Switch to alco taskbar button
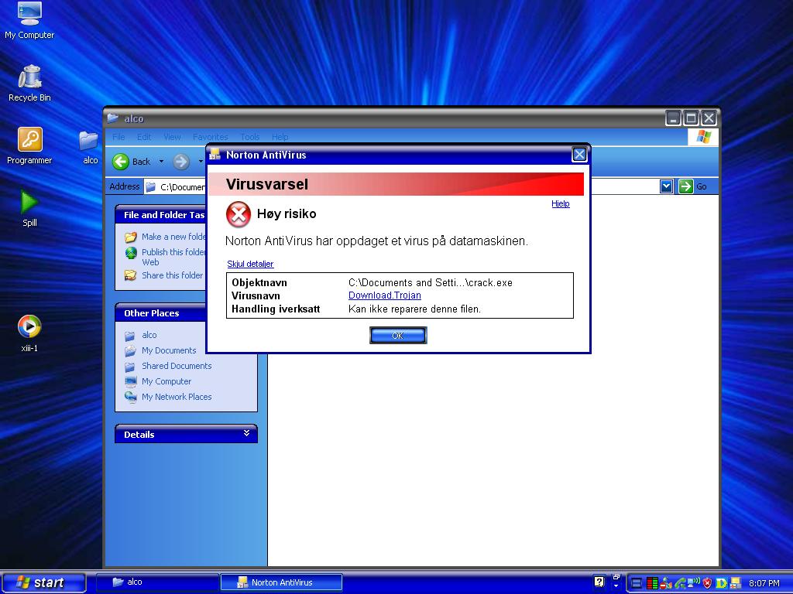 click(157, 582)
